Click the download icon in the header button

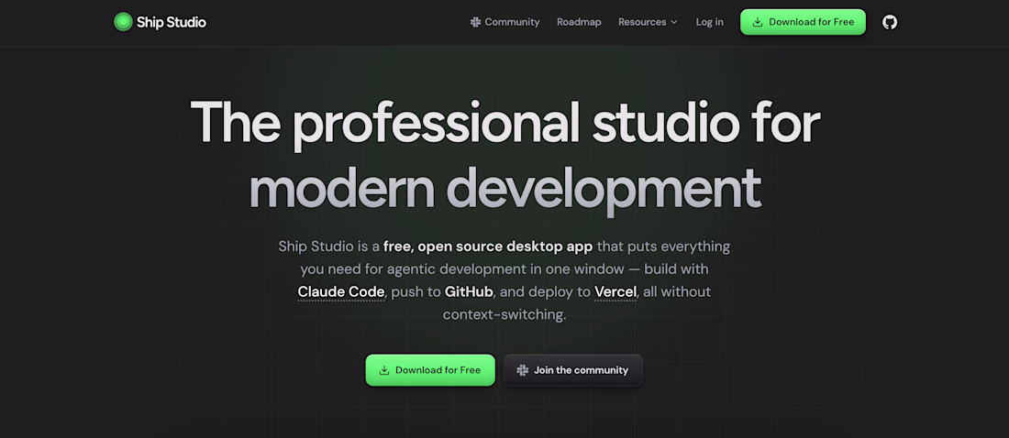(758, 22)
